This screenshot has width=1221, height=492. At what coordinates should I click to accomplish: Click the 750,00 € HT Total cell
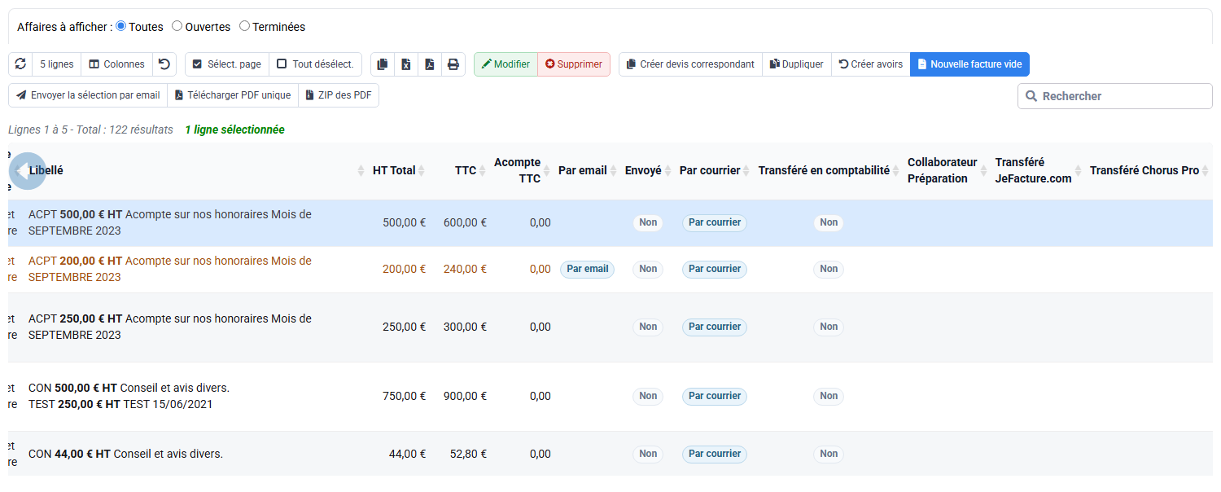[405, 396]
